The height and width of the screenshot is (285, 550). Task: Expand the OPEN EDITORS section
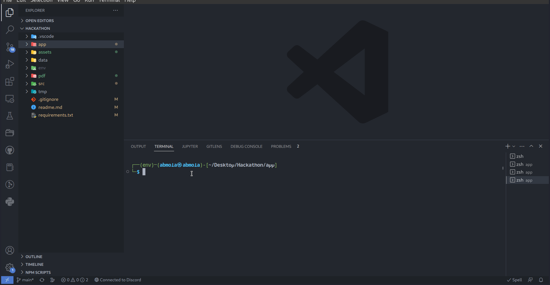tap(71, 21)
